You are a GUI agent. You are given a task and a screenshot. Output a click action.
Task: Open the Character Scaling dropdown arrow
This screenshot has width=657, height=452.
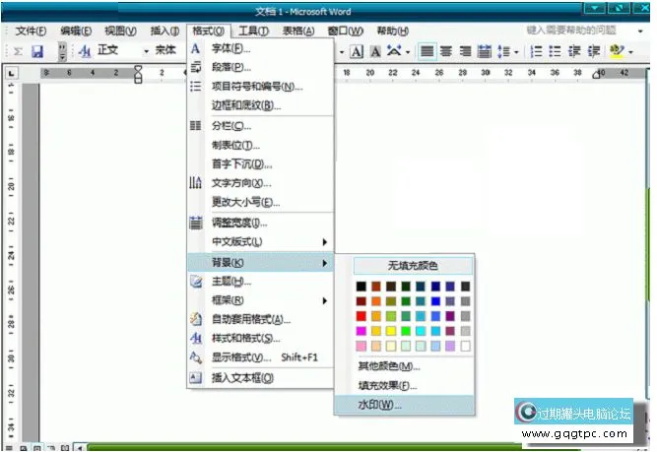[407, 52]
